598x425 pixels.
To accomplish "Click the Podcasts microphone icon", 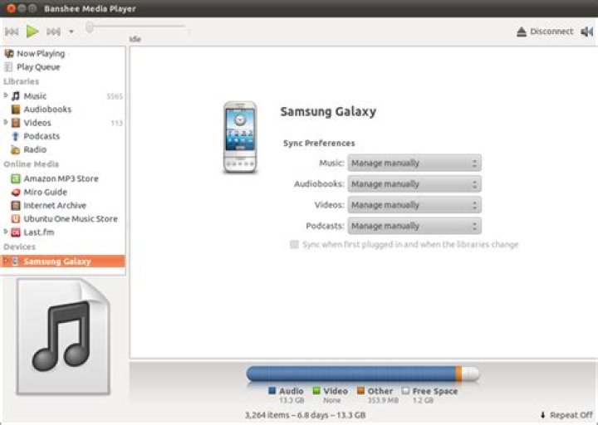I will pos(16,136).
